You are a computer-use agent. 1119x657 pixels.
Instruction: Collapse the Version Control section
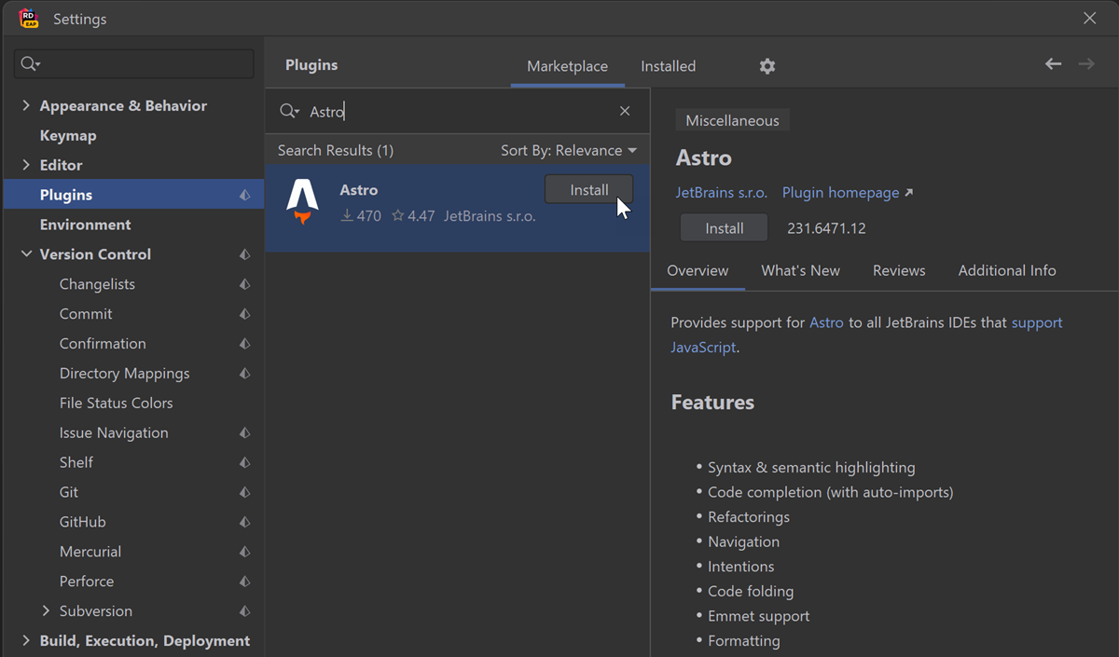pos(26,254)
